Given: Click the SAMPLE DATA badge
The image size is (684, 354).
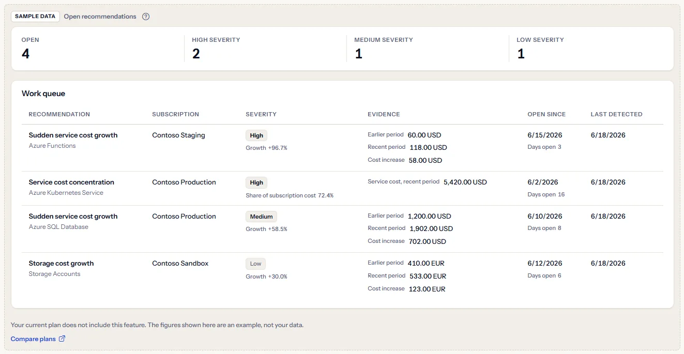Looking at the screenshot, I should 35,17.
